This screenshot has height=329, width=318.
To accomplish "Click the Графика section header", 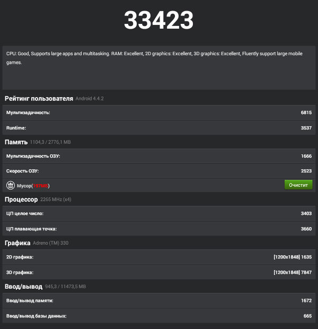I will coord(17,243).
